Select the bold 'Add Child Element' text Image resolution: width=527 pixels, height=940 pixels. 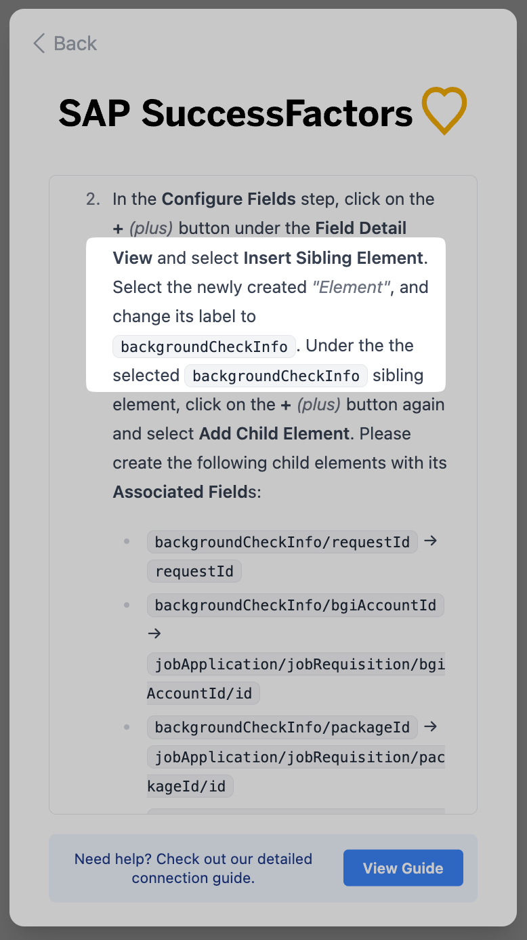(x=274, y=434)
